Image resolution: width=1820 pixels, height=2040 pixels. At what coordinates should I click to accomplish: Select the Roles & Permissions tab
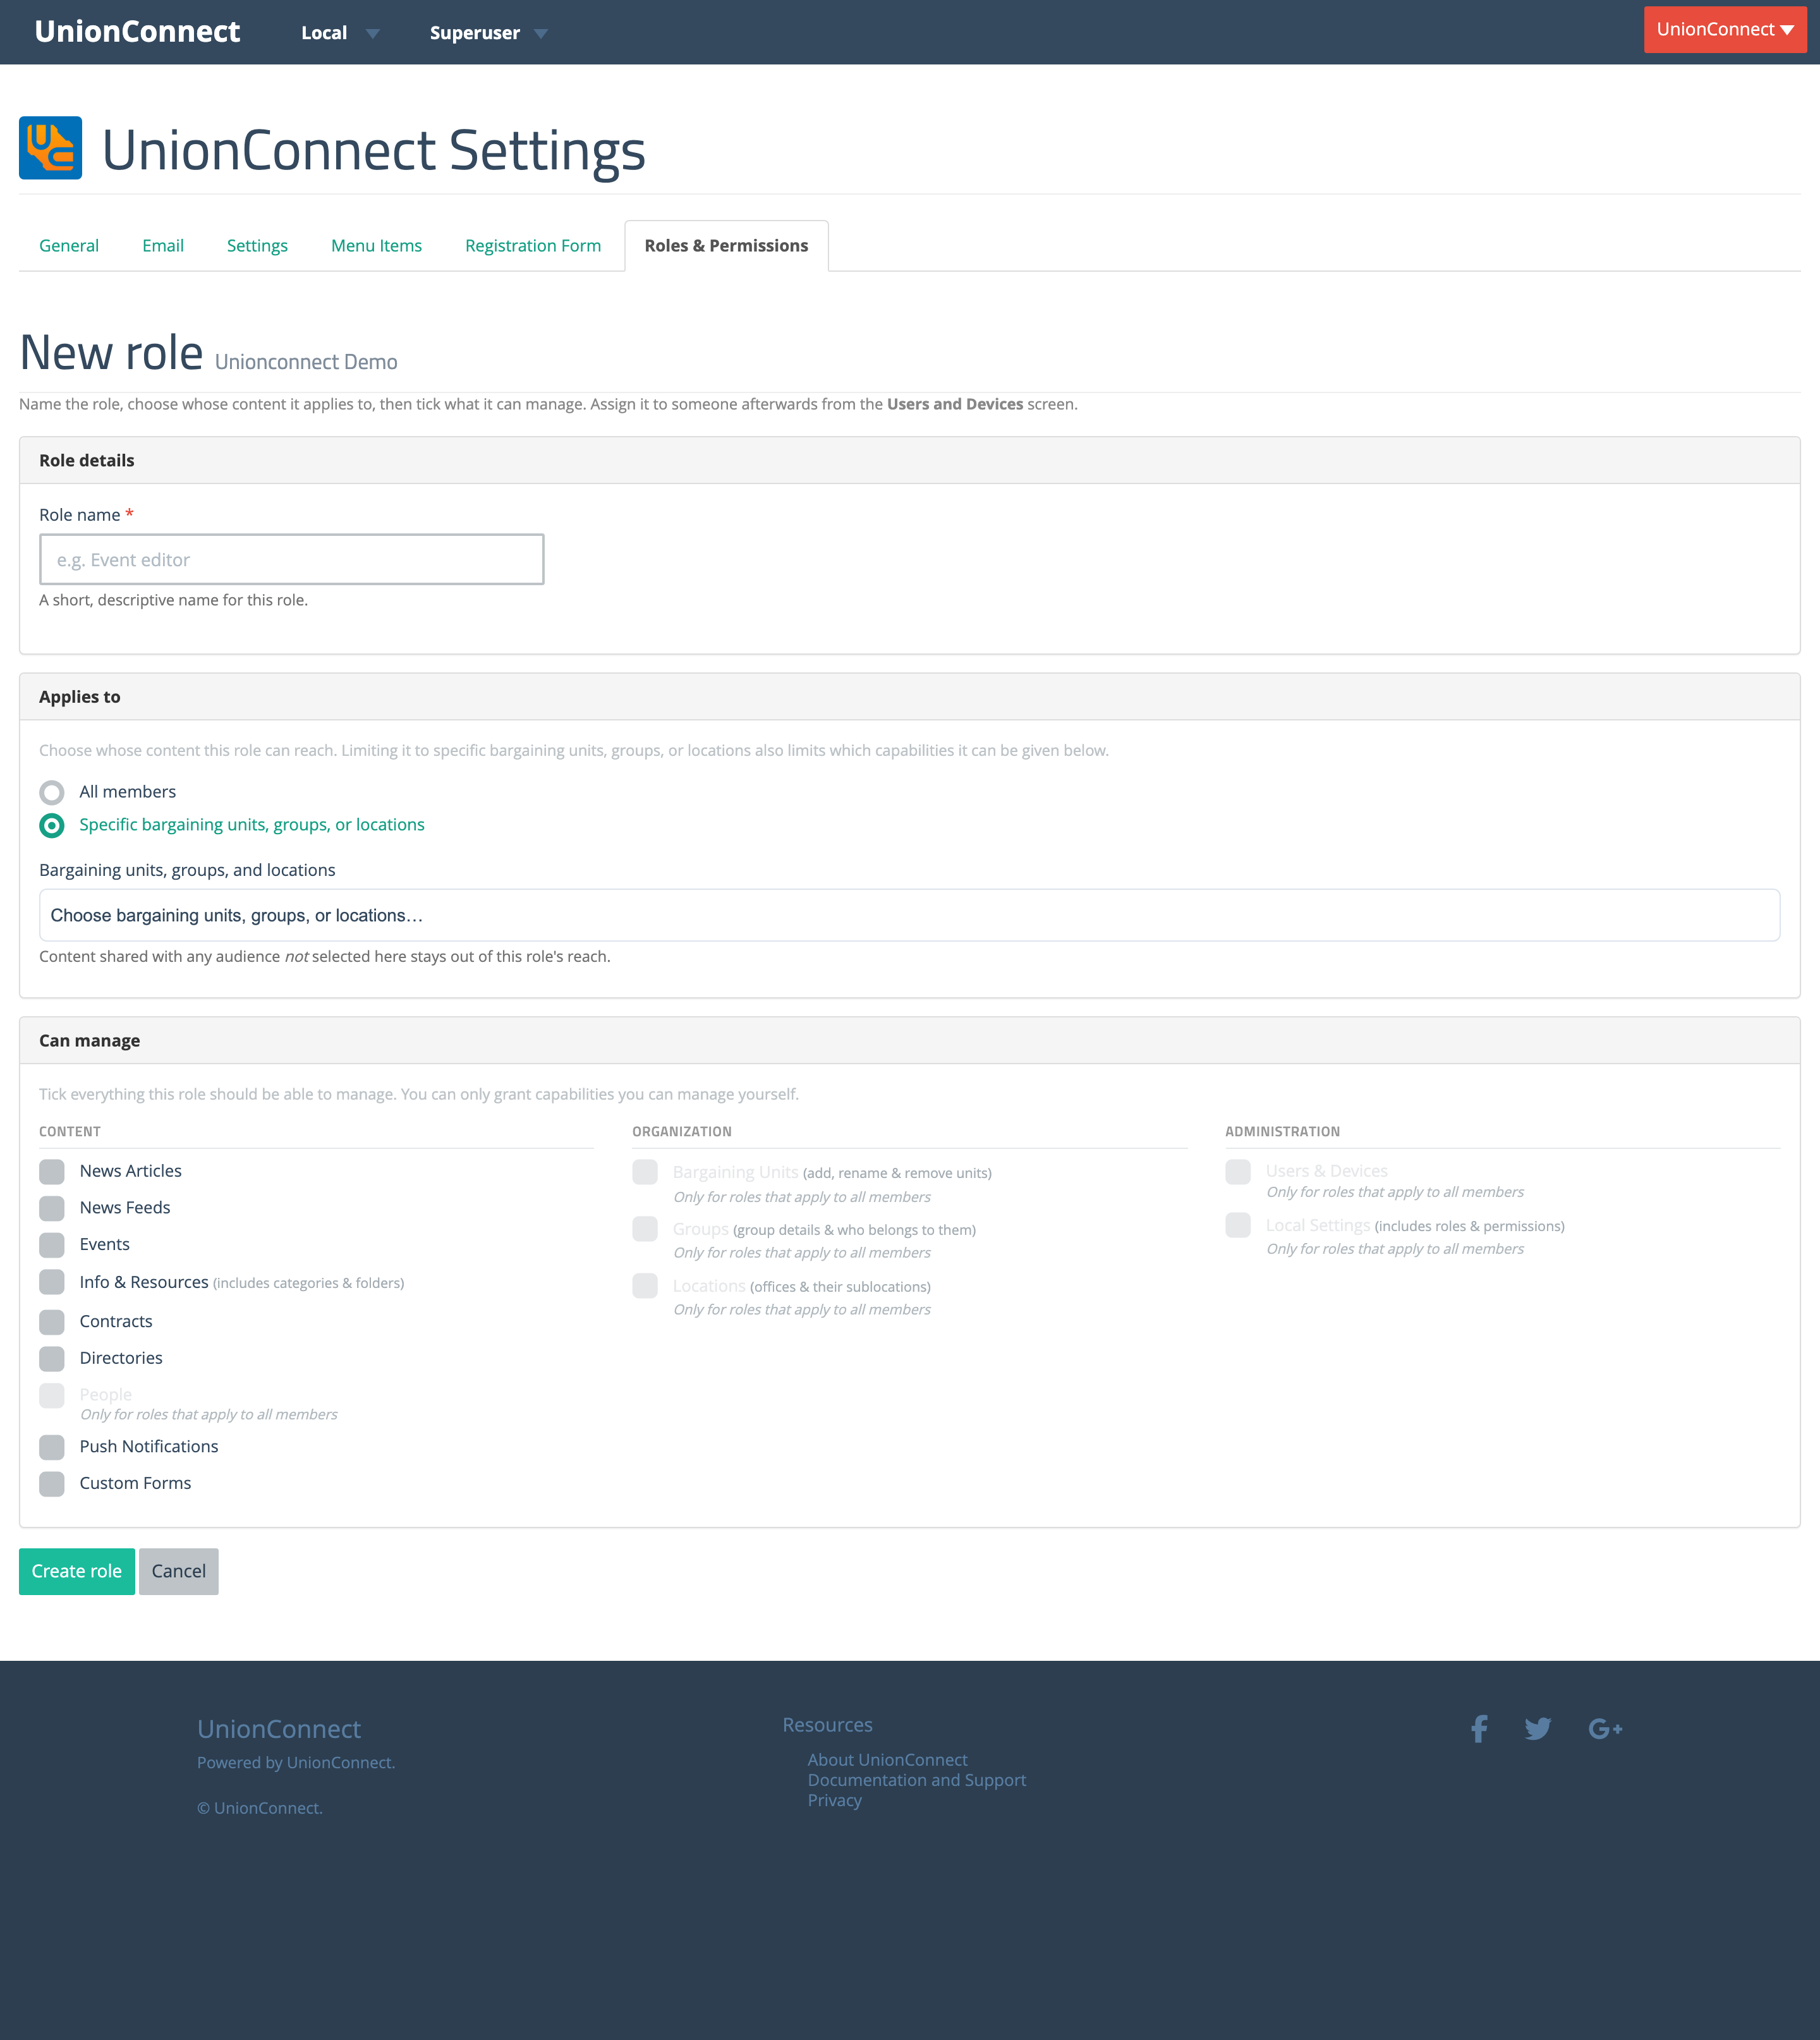pyautogui.click(x=726, y=246)
